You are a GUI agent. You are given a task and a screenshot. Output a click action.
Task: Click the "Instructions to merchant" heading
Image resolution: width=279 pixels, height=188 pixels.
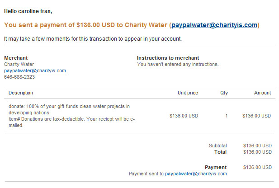pyautogui.click(x=168, y=58)
